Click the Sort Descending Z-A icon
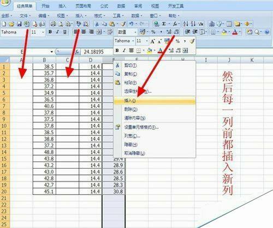273x228 pixels. [x=193, y=24]
